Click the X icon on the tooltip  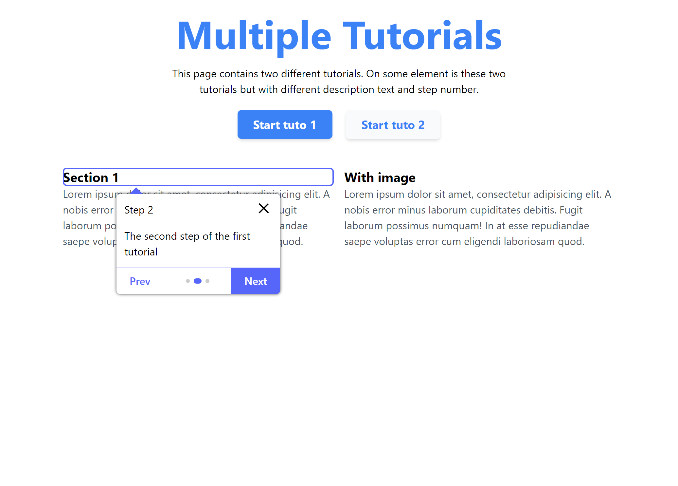[264, 208]
